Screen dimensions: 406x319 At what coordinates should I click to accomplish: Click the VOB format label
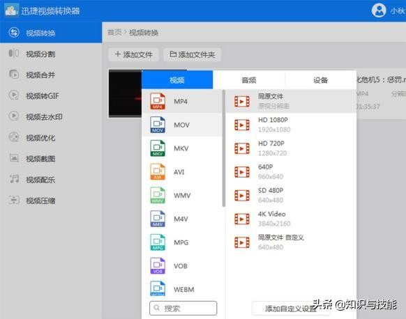coord(181,266)
